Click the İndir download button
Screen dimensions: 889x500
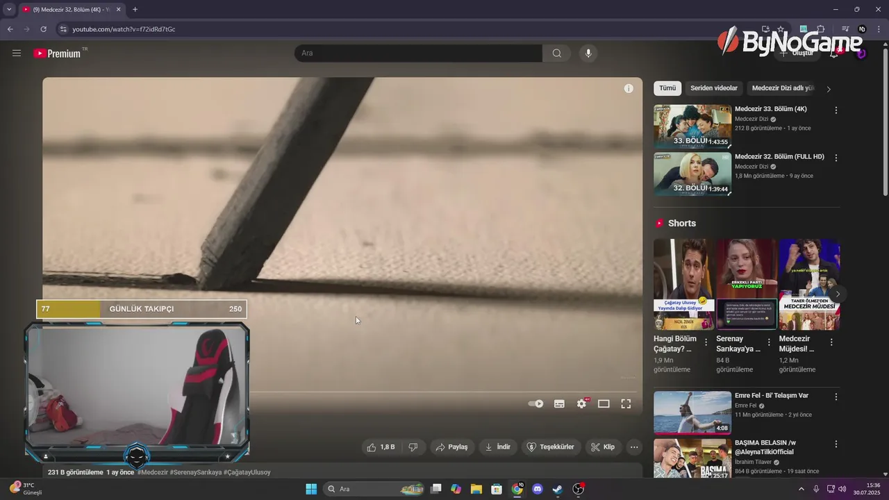498,447
